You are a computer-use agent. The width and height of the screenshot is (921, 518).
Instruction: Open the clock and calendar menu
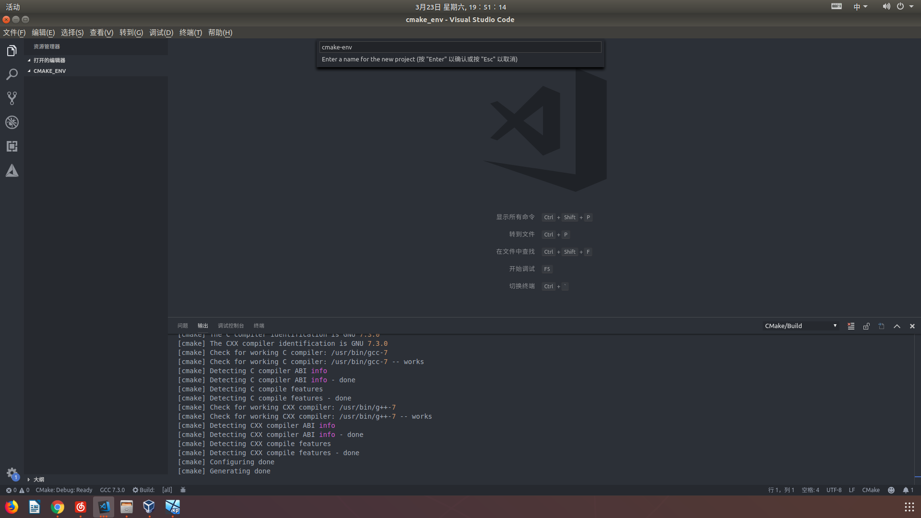pos(460,7)
